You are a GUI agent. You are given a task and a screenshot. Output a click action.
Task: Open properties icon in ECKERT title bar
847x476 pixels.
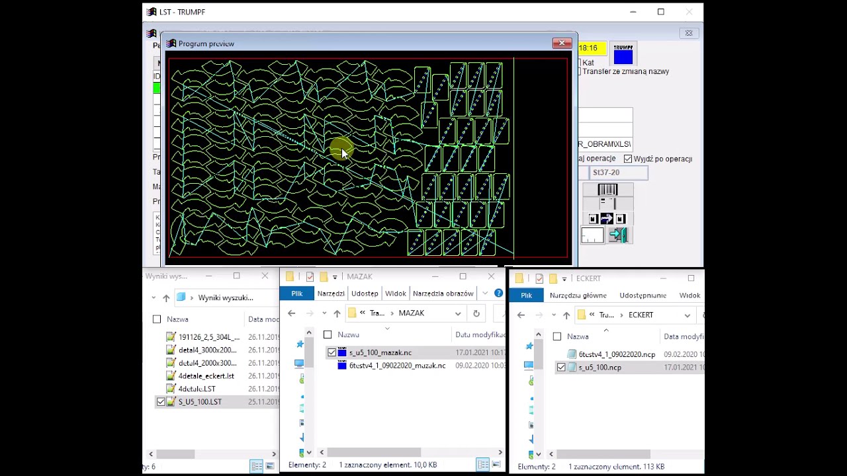coord(539,278)
